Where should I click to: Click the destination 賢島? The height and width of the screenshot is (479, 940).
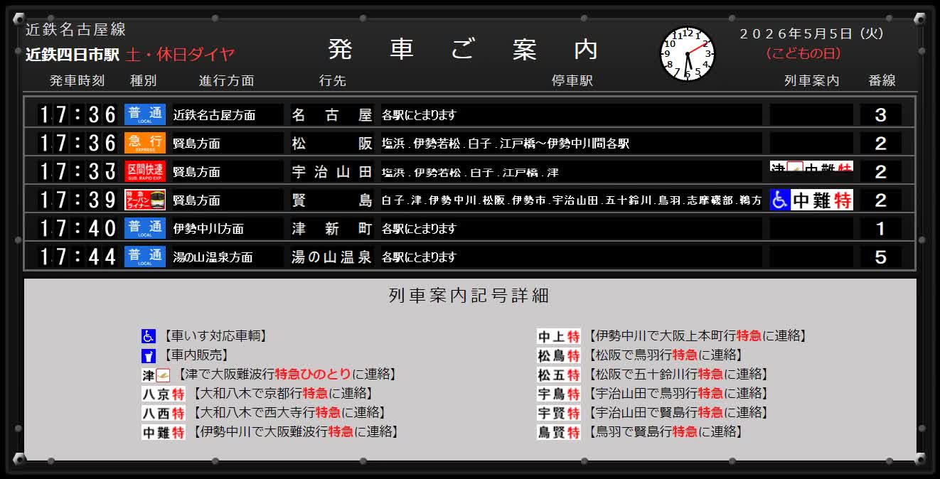[x=332, y=200]
